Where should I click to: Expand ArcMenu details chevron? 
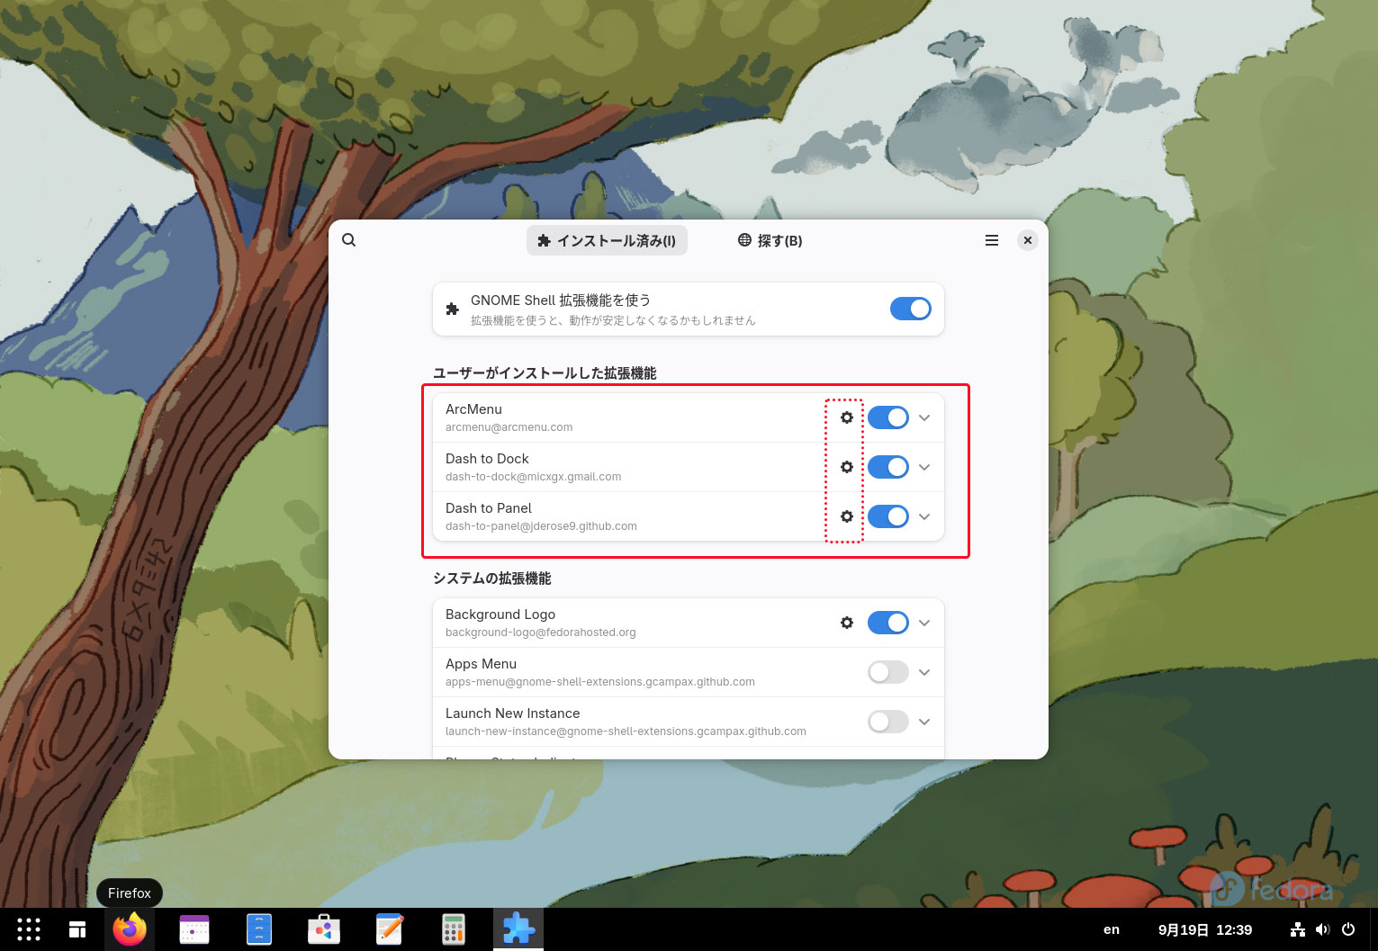[x=924, y=417]
